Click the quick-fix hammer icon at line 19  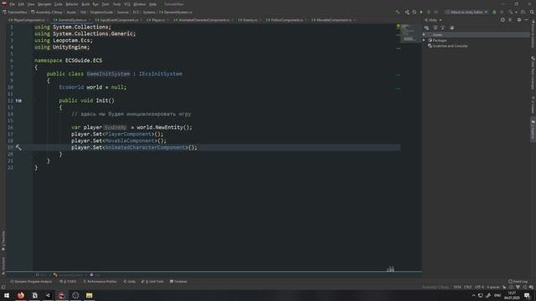[18, 147]
